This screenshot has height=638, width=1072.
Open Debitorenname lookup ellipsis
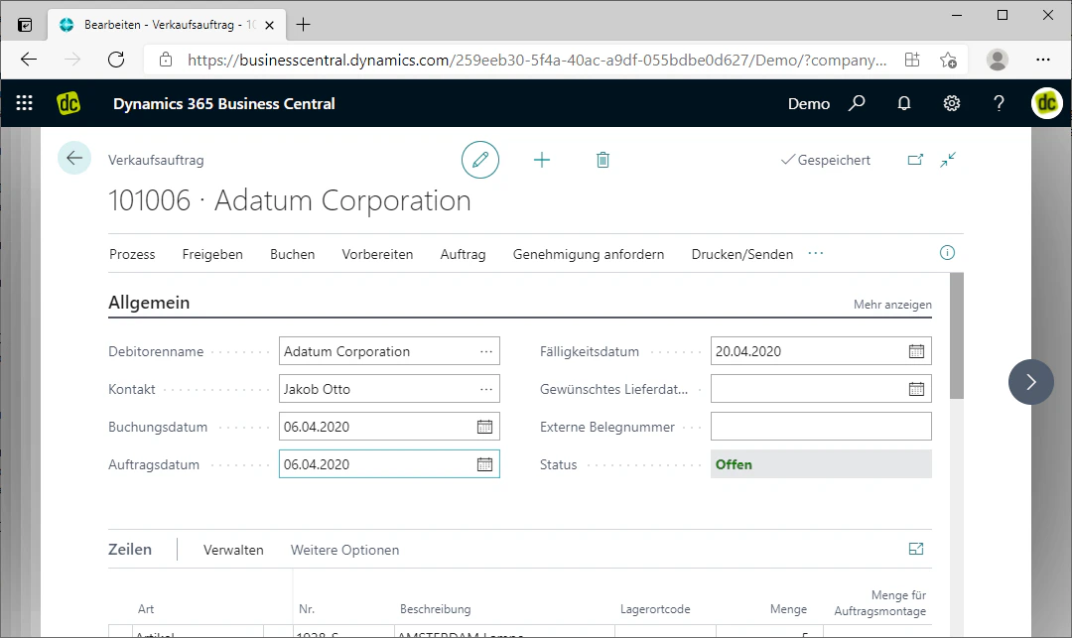tap(486, 351)
